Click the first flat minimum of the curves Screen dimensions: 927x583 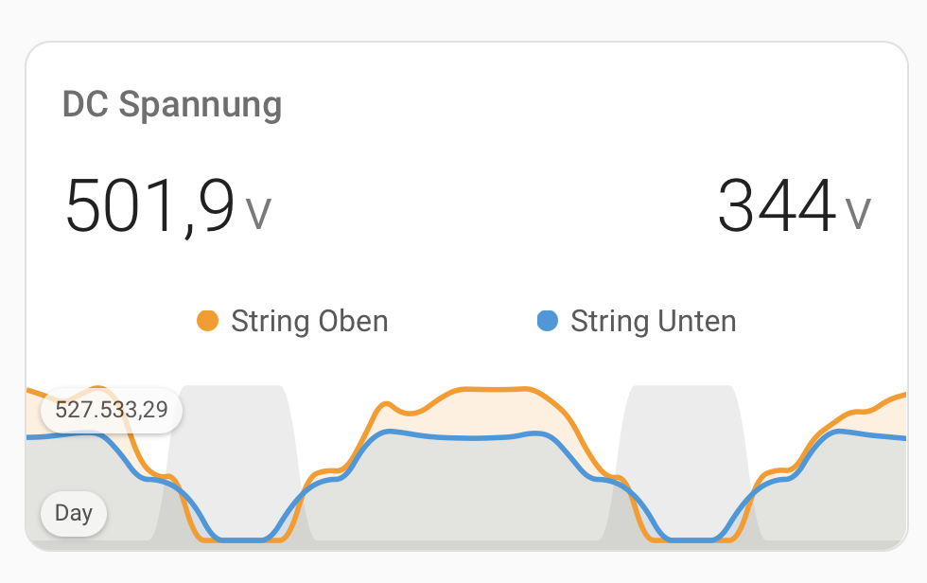pyautogui.click(x=241, y=539)
